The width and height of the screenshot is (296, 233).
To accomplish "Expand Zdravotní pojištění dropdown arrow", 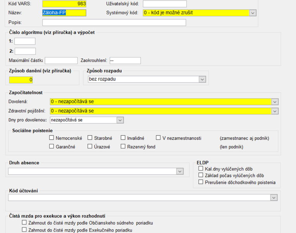I will pos(275,111).
